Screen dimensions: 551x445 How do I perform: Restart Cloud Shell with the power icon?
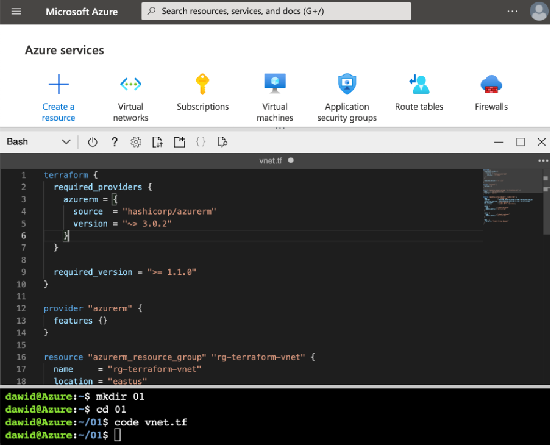pos(93,142)
